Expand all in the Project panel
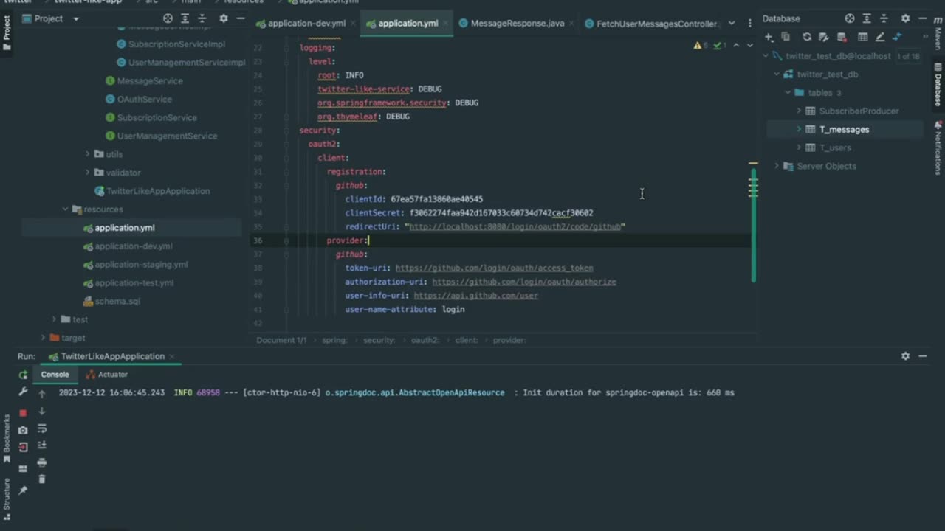The height and width of the screenshot is (531, 945). (x=185, y=18)
